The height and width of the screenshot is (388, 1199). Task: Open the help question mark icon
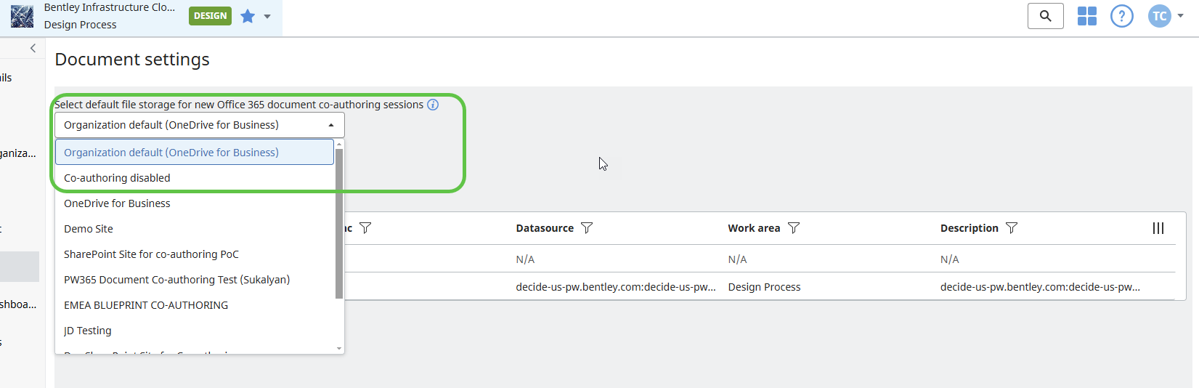click(x=1122, y=16)
